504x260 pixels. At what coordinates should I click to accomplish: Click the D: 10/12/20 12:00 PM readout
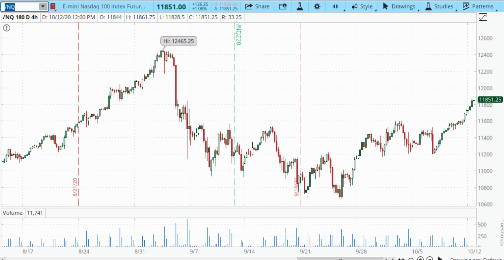(69, 17)
